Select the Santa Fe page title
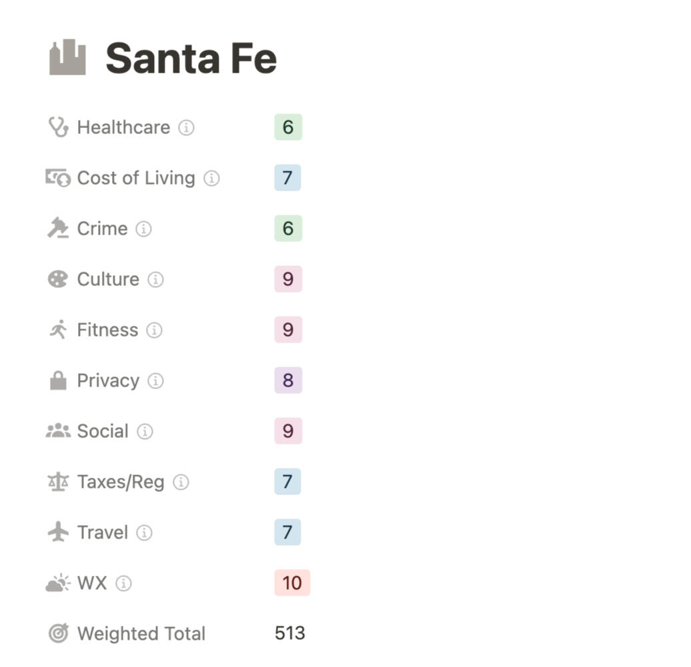The height and width of the screenshot is (667, 691). [191, 58]
